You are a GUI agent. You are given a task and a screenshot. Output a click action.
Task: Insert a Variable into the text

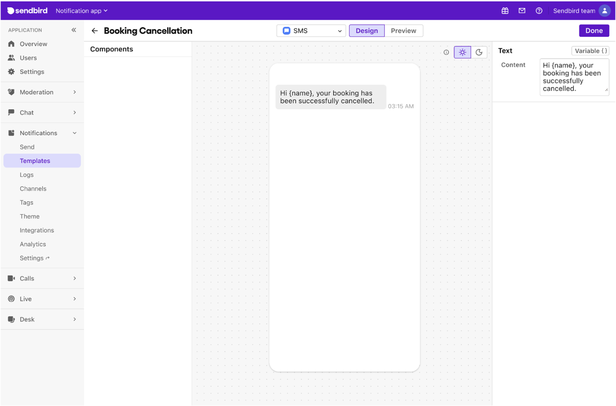590,51
